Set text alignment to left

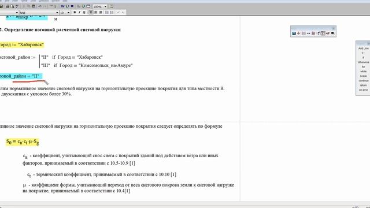91,13
